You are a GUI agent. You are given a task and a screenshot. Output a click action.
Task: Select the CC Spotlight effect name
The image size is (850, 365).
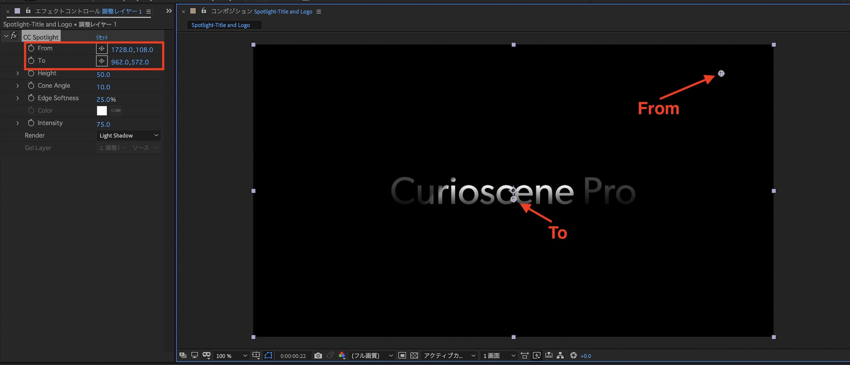(41, 37)
